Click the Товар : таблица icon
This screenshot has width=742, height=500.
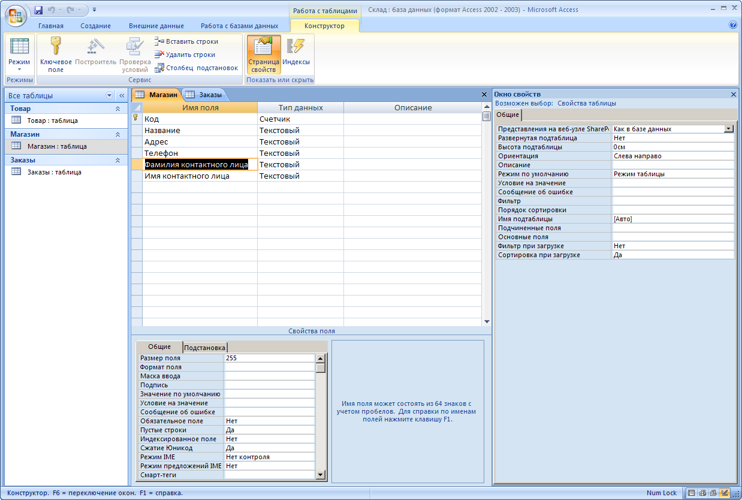point(16,120)
